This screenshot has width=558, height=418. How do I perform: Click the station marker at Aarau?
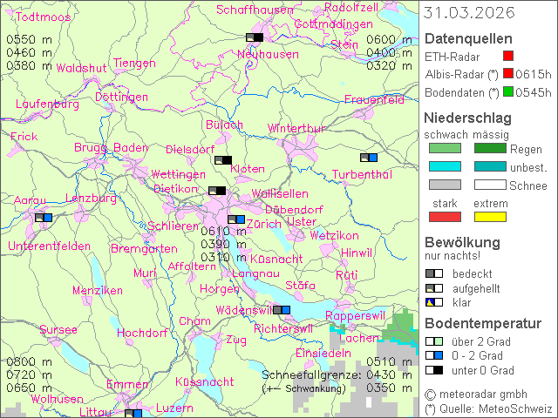pyautogui.click(x=43, y=218)
